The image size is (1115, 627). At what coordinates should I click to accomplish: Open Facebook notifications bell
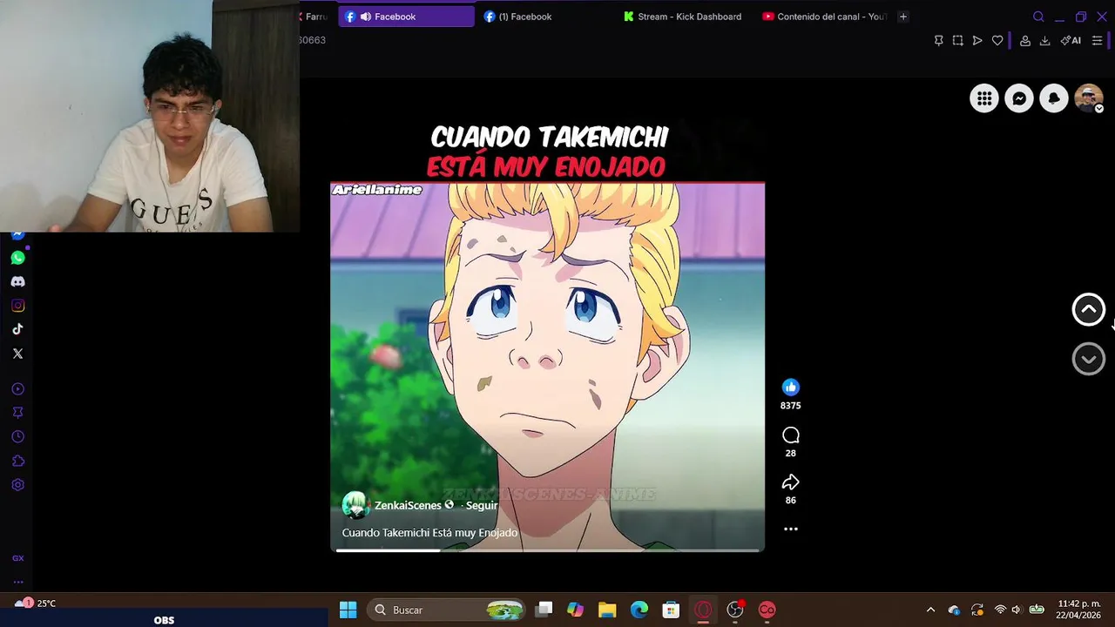click(1054, 98)
